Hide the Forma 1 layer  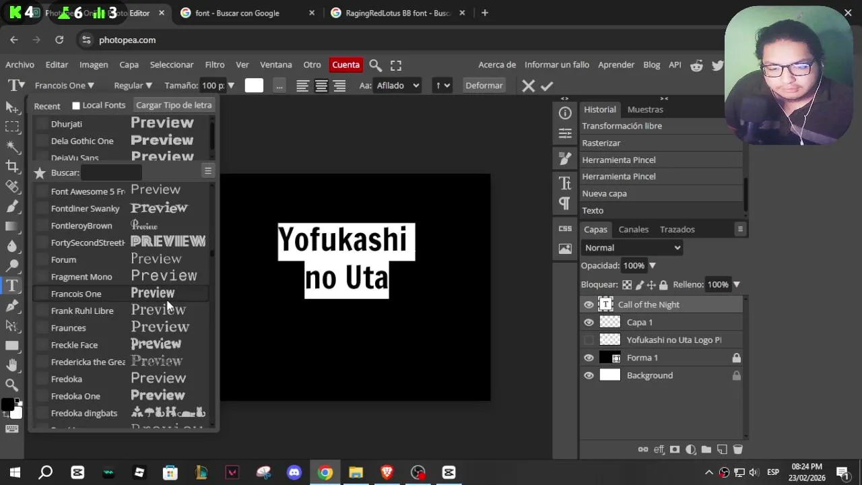(x=589, y=358)
